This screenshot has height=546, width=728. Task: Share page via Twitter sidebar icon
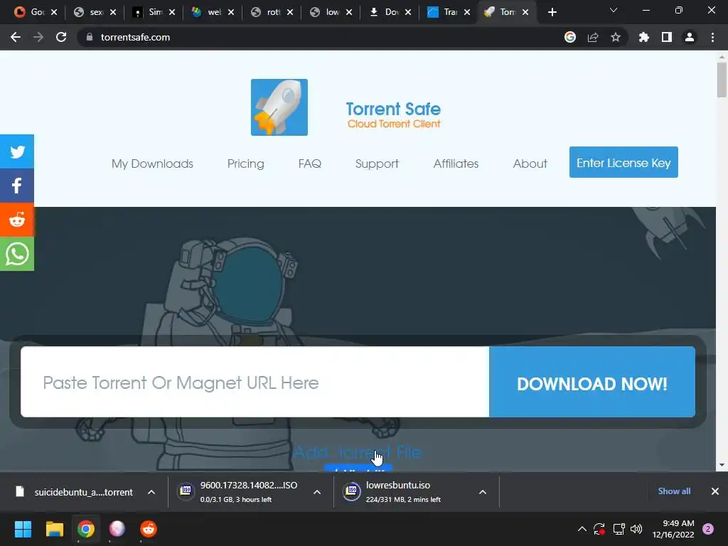[x=17, y=151]
